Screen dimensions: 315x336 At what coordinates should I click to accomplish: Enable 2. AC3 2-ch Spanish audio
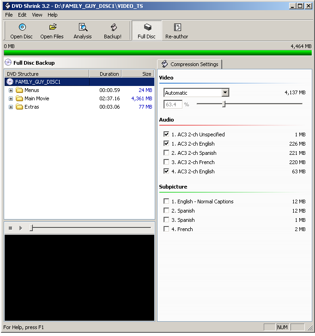tap(166, 153)
